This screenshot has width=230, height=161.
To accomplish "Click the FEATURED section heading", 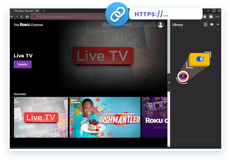I will click(x=20, y=94).
